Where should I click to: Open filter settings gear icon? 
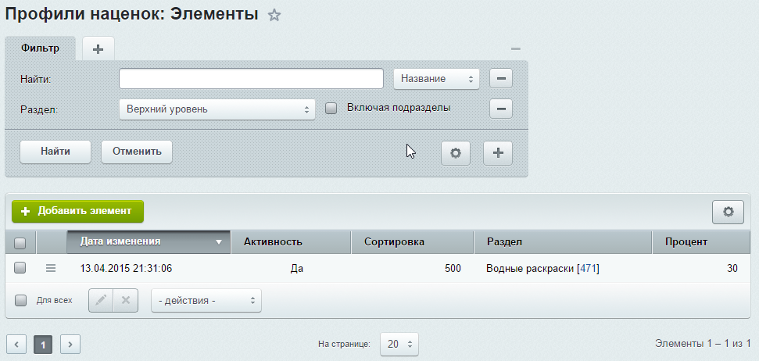(456, 154)
